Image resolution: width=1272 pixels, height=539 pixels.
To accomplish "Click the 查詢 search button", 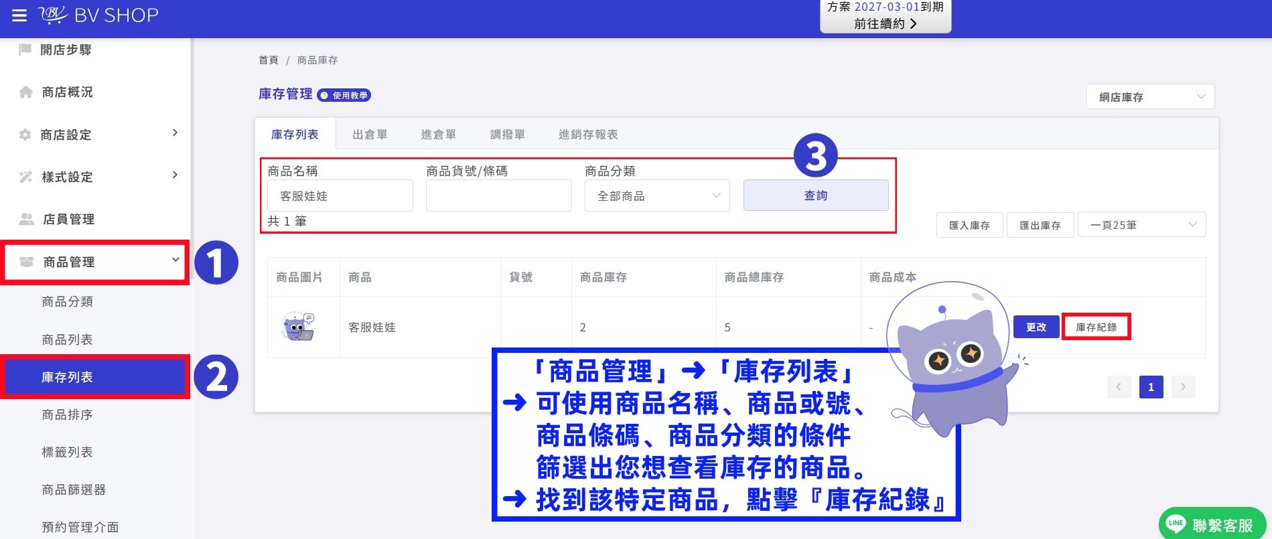I will 816,195.
